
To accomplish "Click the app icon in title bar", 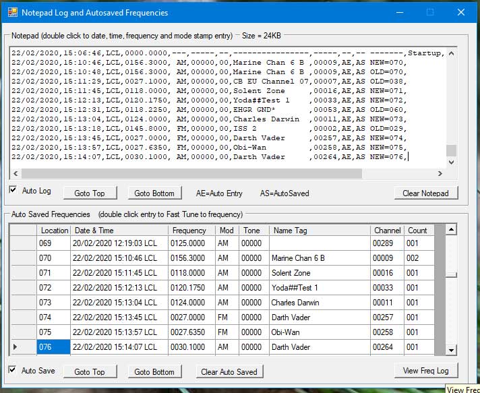I will pyautogui.click(x=13, y=12).
